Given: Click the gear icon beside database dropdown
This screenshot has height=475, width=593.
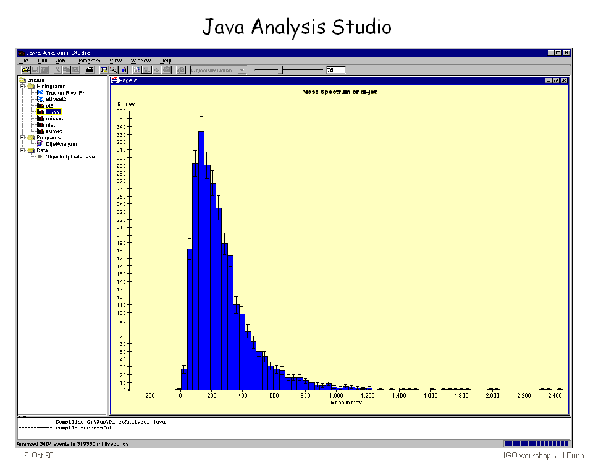Looking at the screenshot, I should point(181,70).
